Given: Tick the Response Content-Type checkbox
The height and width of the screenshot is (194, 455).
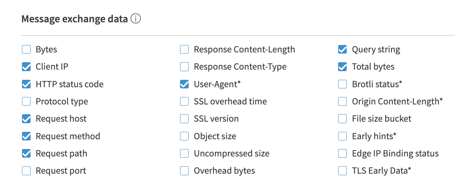Looking at the screenshot, I should 184,67.
